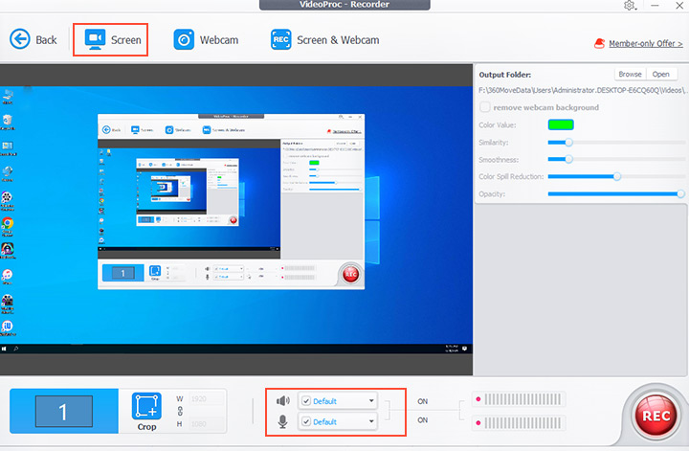
Task: Adjust the Color Spill Reduction slider
Action: click(x=617, y=177)
